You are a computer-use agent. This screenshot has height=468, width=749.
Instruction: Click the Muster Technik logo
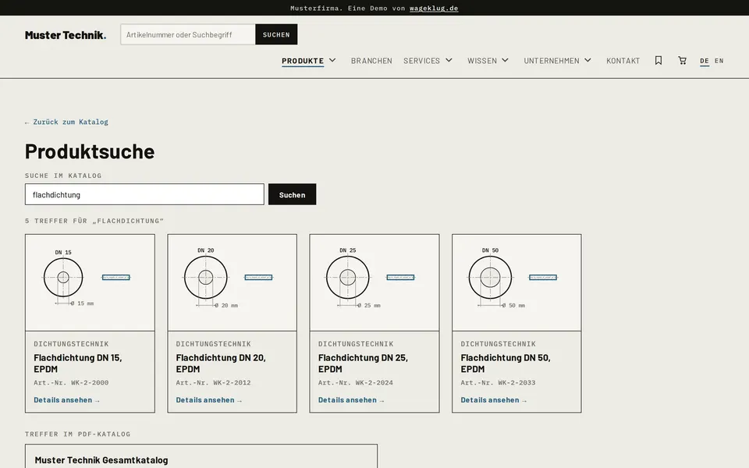click(66, 35)
